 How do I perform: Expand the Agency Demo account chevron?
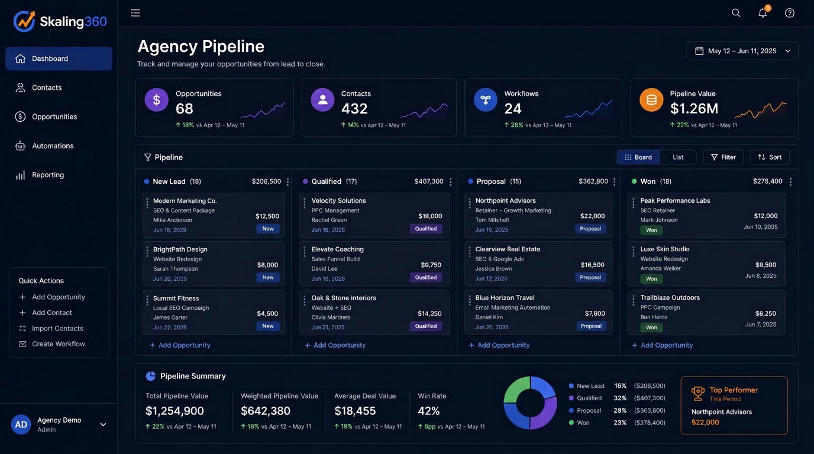point(103,424)
